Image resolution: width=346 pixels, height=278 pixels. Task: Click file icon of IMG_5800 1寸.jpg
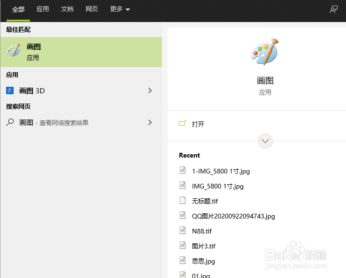coord(183,185)
